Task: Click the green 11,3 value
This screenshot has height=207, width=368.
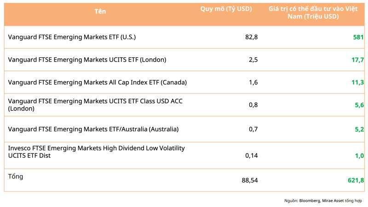Action: click(357, 82)
